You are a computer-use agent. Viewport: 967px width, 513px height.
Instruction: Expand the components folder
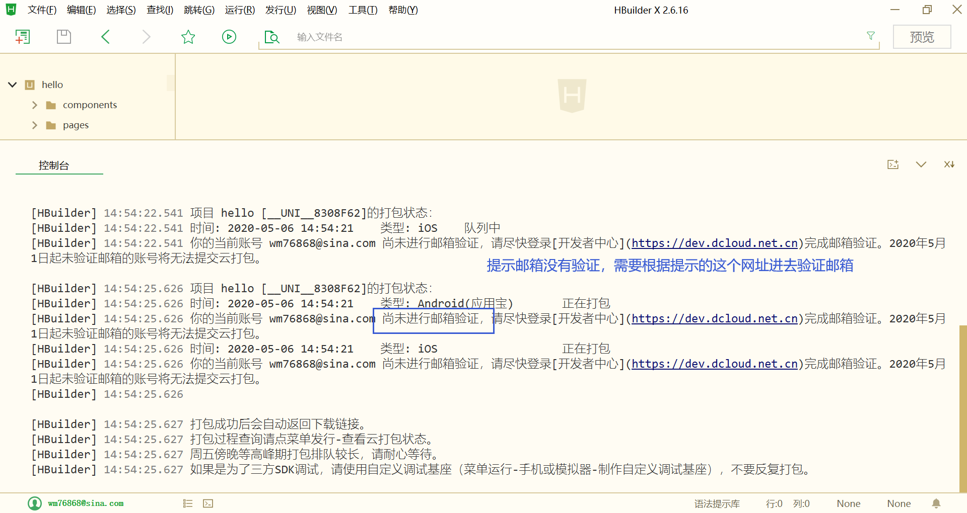pyautogui.click(x=35, y=105)
